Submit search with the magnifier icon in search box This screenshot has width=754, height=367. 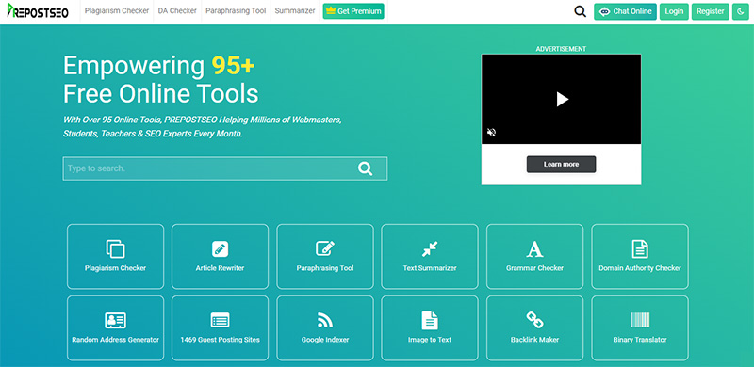point(366,168)
